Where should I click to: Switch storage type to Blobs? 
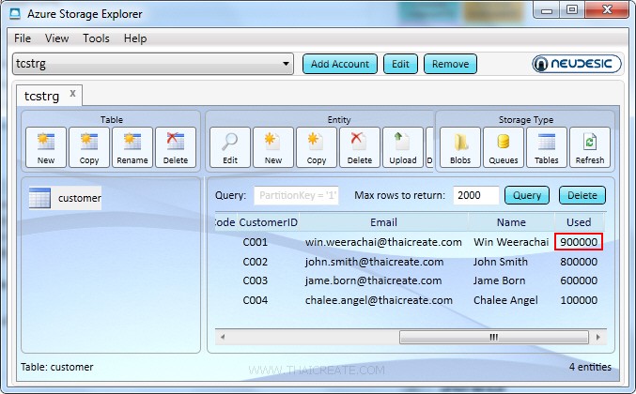[x=460, y=147]
